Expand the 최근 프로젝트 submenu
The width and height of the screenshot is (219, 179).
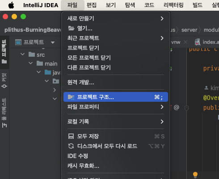tap(116, 38)
